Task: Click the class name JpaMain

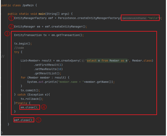Action: [x=28, y=5]
